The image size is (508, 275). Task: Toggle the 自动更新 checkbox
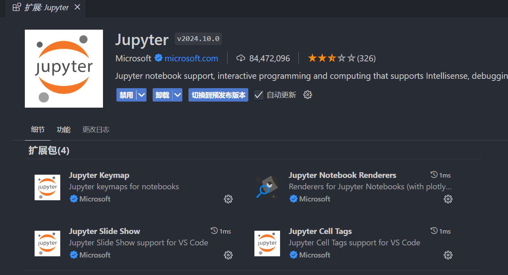tap(258, 95)
